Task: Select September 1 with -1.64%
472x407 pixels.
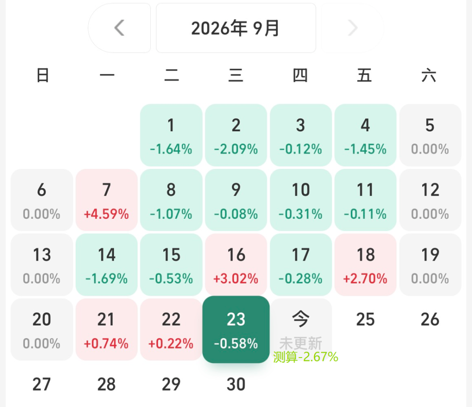Action: click(x=171, y=135)
